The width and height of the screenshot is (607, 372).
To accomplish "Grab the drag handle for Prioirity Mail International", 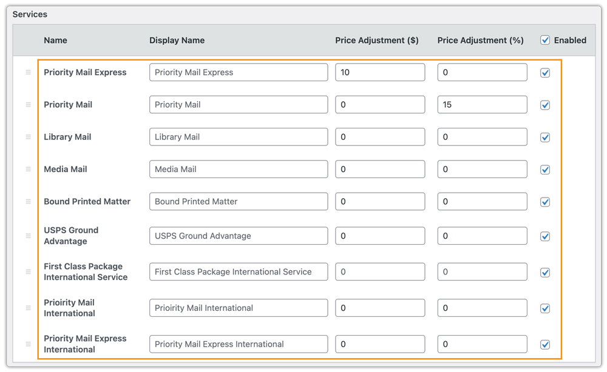I will pos(29,308).
